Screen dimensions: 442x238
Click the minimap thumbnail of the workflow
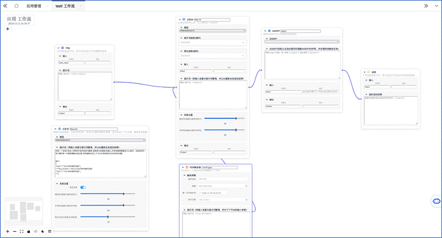coord(24,211)
